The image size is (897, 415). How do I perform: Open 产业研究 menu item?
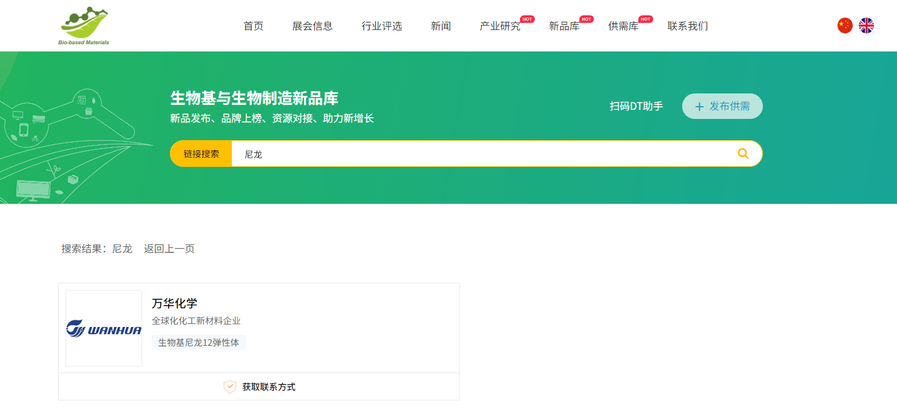coord(500,26)
